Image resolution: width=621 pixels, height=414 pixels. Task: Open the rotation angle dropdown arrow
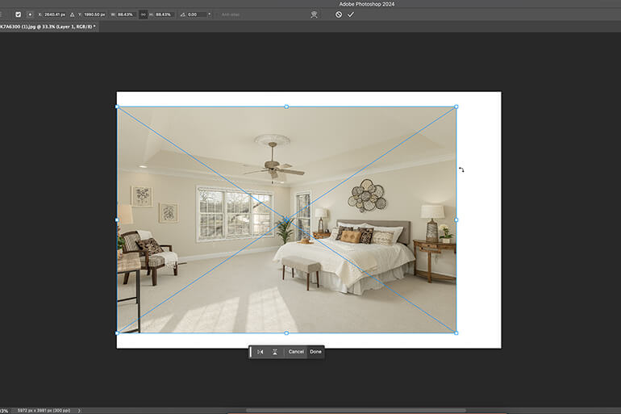click(x=210, y=15)
